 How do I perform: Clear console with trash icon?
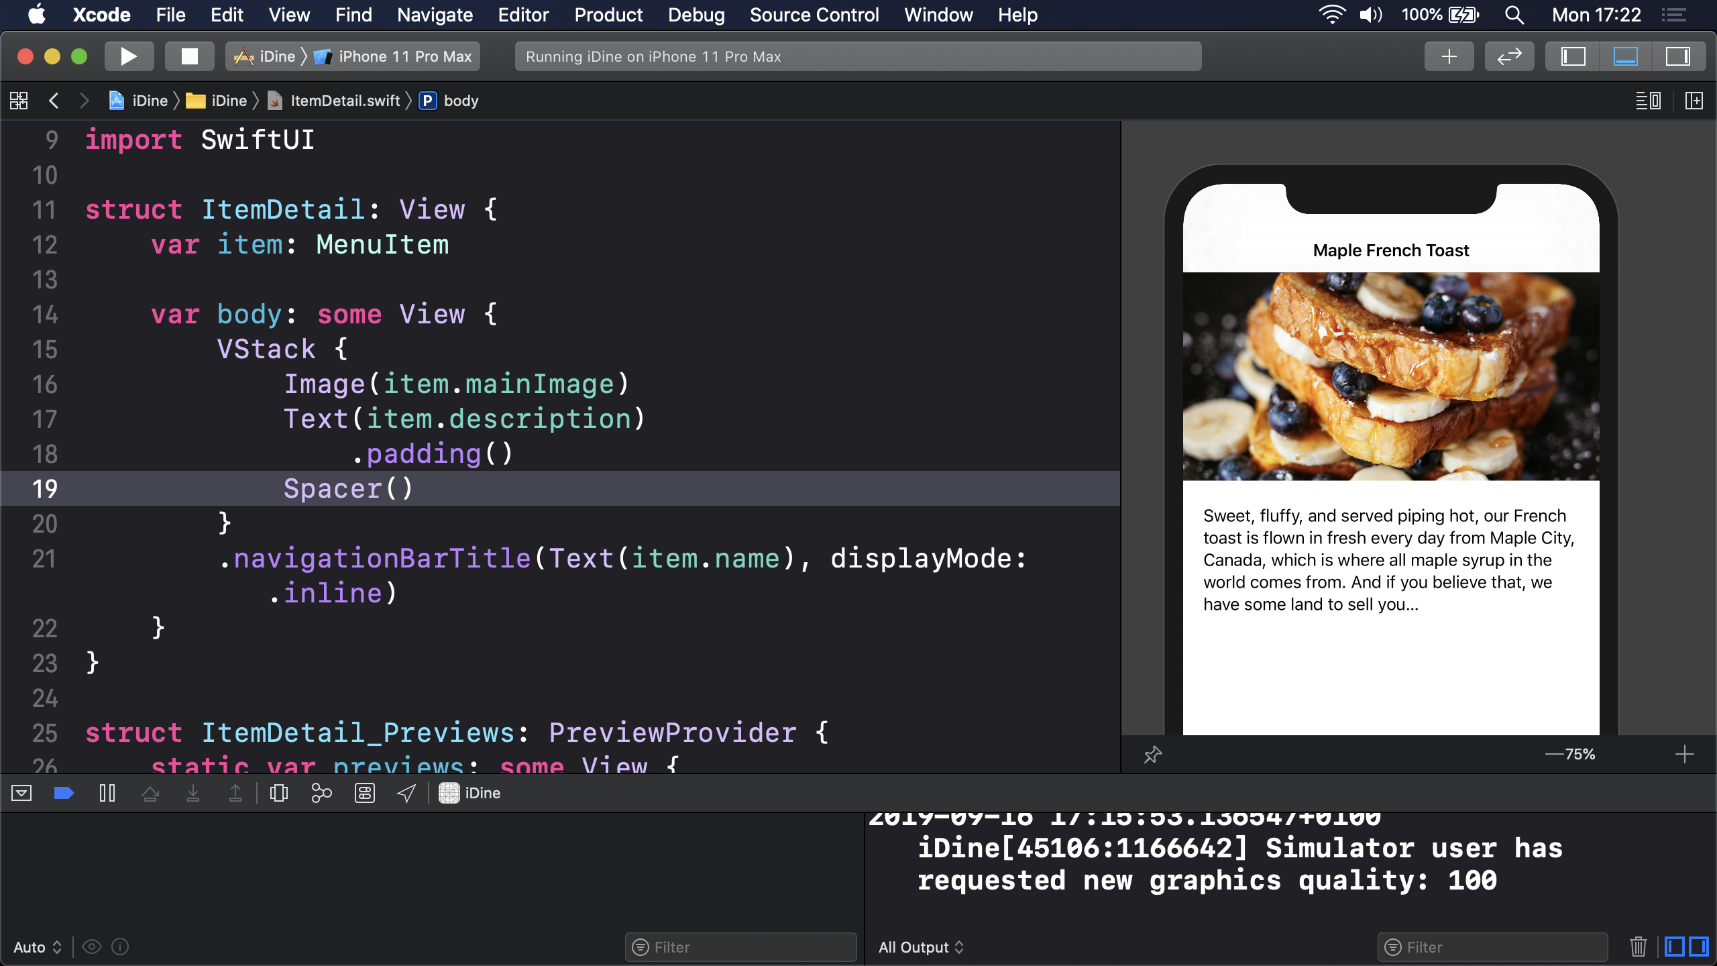(1638, 947)
